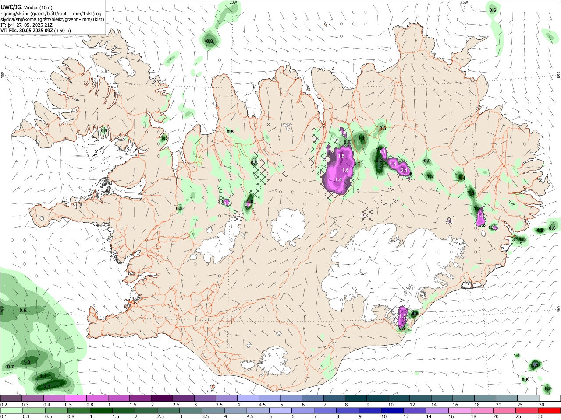Click the 6 slate-blue swatch in upper scale
Viewport: 561px width, 420px height.
[313, 398]
